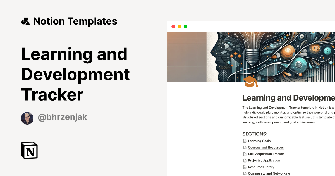Click the page icon beside Resources library
Image resolution: width=335 pixels, height=176 pixels.
click(245, 167)
